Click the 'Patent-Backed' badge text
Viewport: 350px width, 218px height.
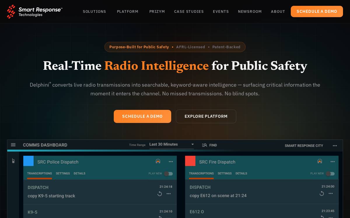coord(226,47)
